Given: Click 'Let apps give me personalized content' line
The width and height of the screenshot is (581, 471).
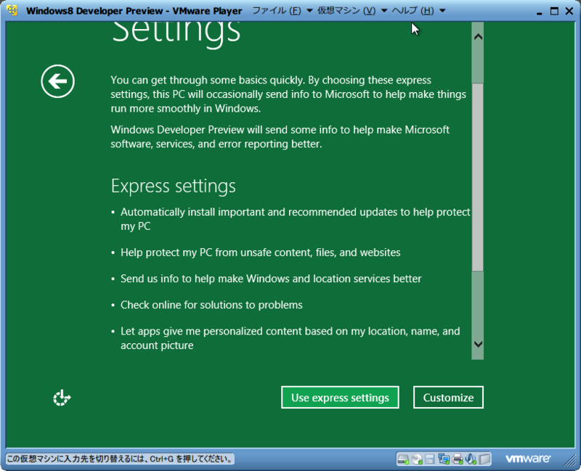Looking at the screenshot, I should 290,338.
